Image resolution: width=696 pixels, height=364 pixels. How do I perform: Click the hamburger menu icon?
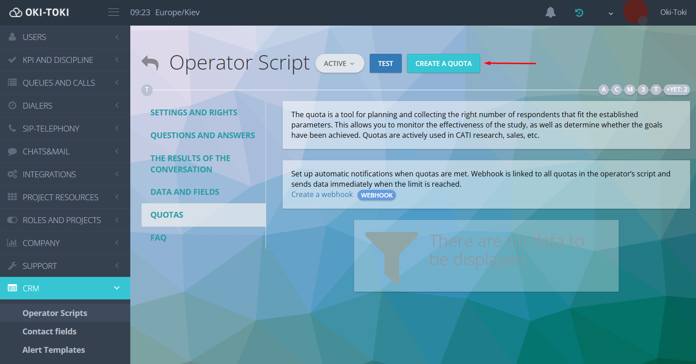(114, 12)
